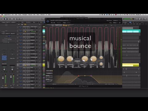This screenshot has width=148, height=111.
Task: Click the plugin Paste button
Action: [x=68, y=23]
